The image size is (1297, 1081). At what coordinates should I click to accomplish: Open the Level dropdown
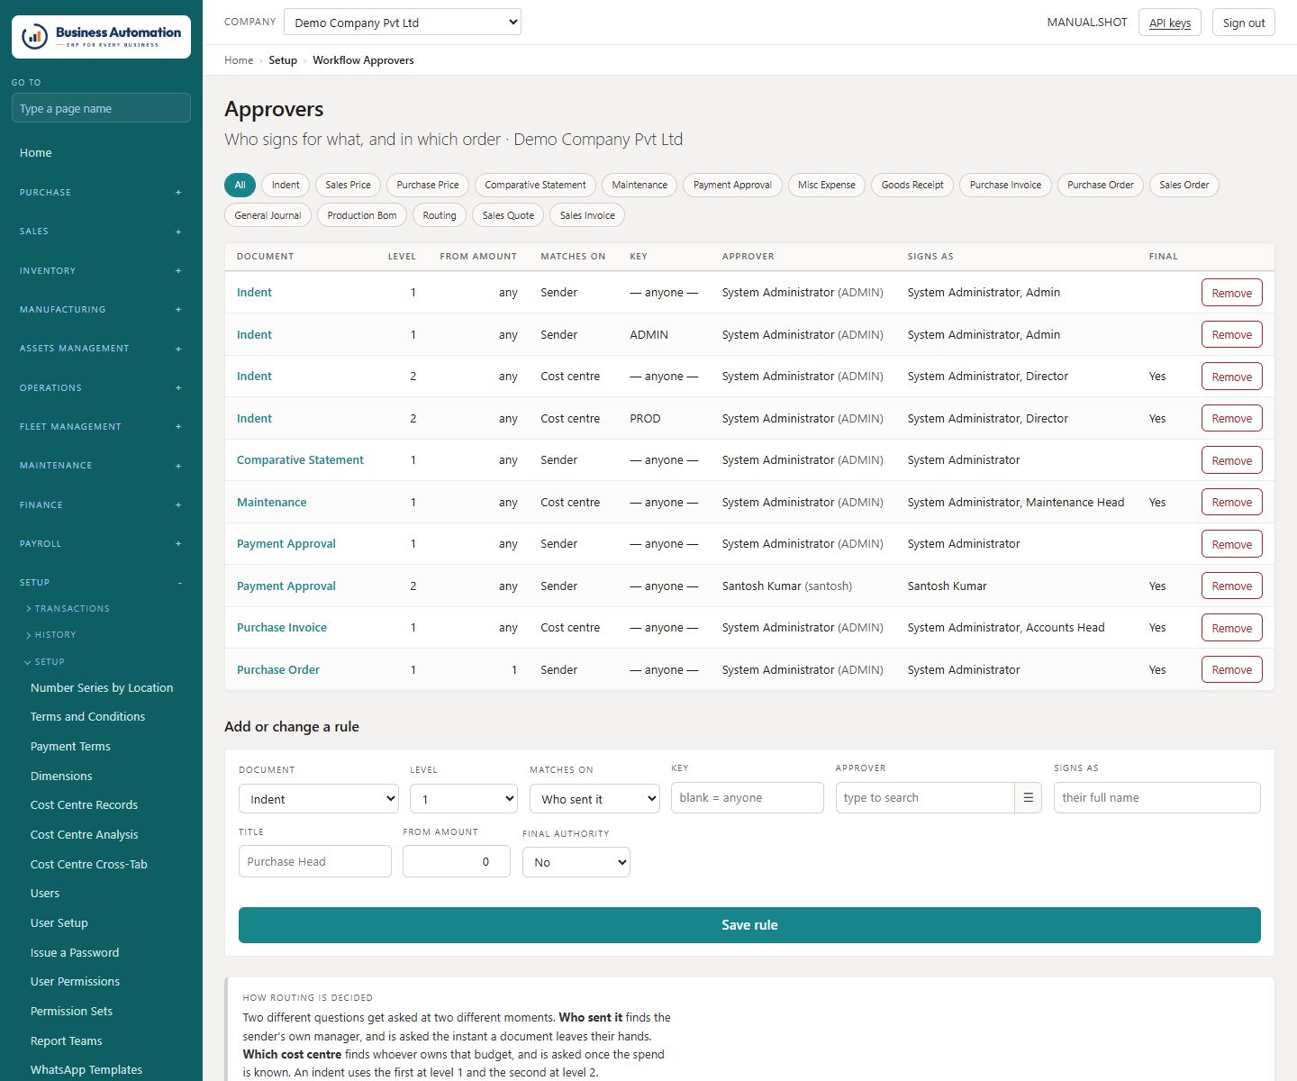pyautogui.click(x=464, y=799)
